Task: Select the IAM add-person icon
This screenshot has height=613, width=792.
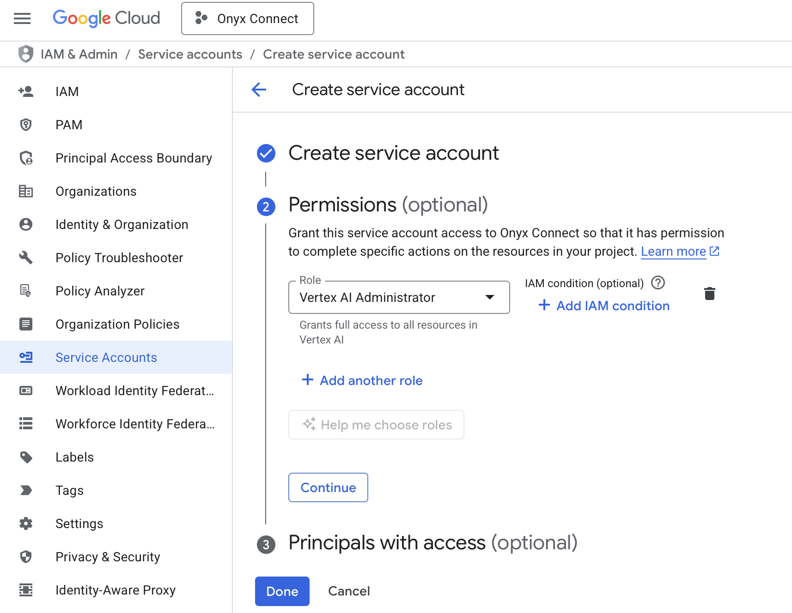Action: [x=25, y=91]
